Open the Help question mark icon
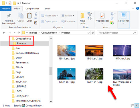 pyautogui.click(x=137, y=9)
